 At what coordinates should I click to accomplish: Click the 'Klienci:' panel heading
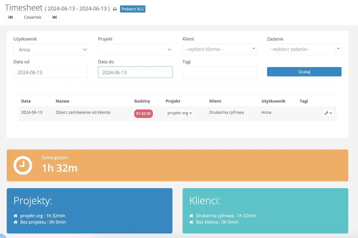point(205,201)
